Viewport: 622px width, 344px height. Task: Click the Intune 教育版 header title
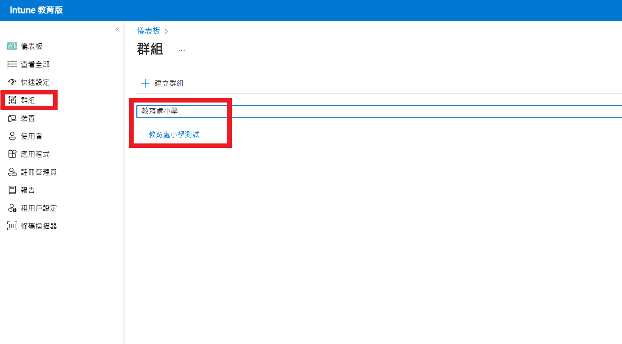pos(36,10)
